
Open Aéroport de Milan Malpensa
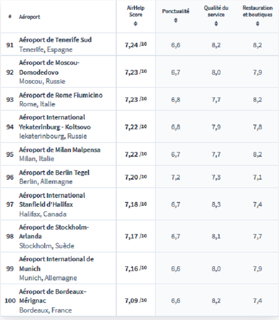pos(60,150)
